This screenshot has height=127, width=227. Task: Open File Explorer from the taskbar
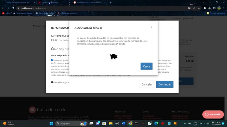pos(111,124)
